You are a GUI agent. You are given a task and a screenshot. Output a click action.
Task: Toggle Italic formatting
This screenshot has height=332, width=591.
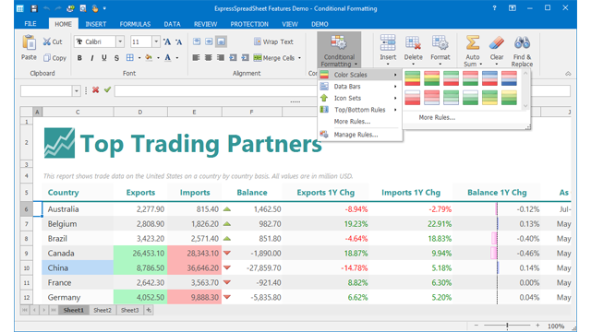point(91,58)
